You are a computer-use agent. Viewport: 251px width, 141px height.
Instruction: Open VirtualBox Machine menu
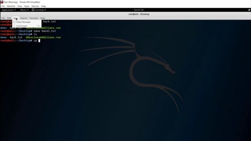[x=11, y=6]
